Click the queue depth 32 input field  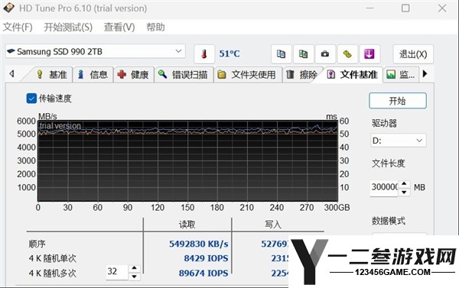click(x=116, y=272)
